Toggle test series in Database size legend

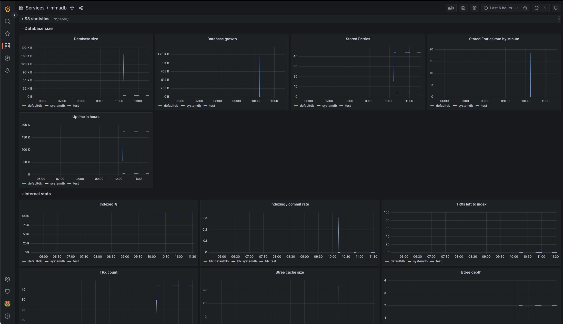[76, 106]
